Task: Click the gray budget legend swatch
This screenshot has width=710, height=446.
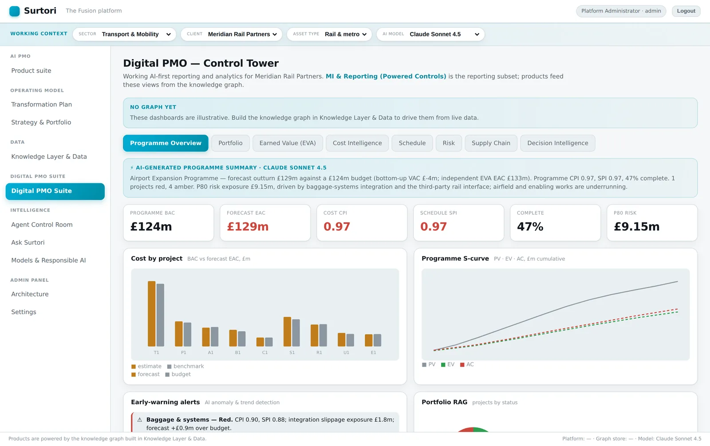Action: pyautogui.click(x=167, y=375)
